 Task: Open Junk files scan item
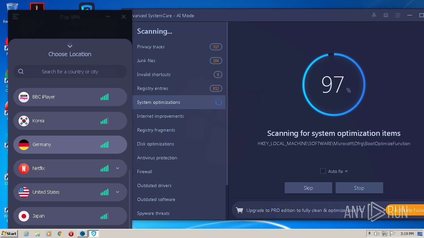[x=179, y=60]
